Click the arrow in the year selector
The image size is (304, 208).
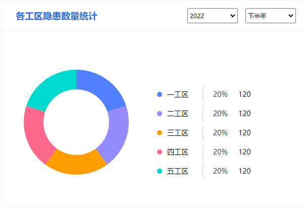[233, 16]
